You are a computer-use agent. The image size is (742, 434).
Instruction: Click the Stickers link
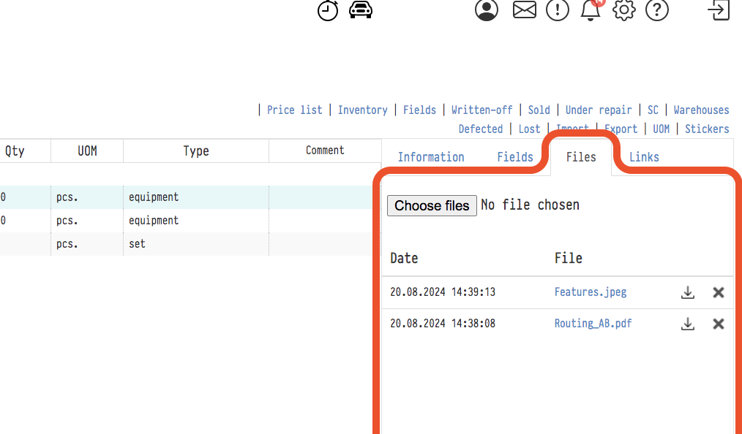point(707,129)
